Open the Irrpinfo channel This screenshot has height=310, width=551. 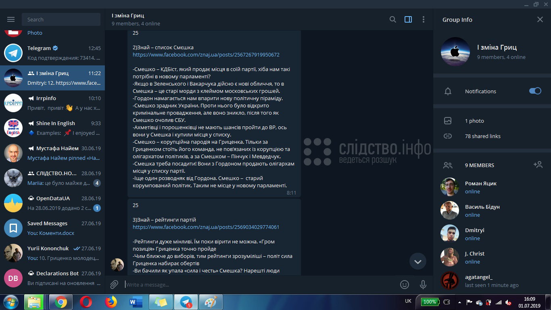pyautogui.click(x=52, y=103)
